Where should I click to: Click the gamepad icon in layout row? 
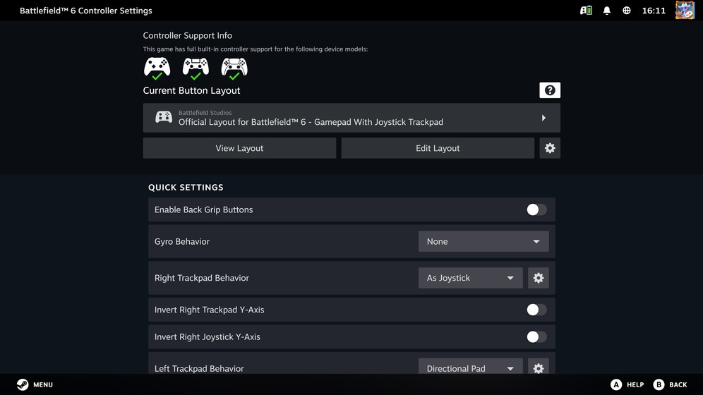tap(164, 117)
